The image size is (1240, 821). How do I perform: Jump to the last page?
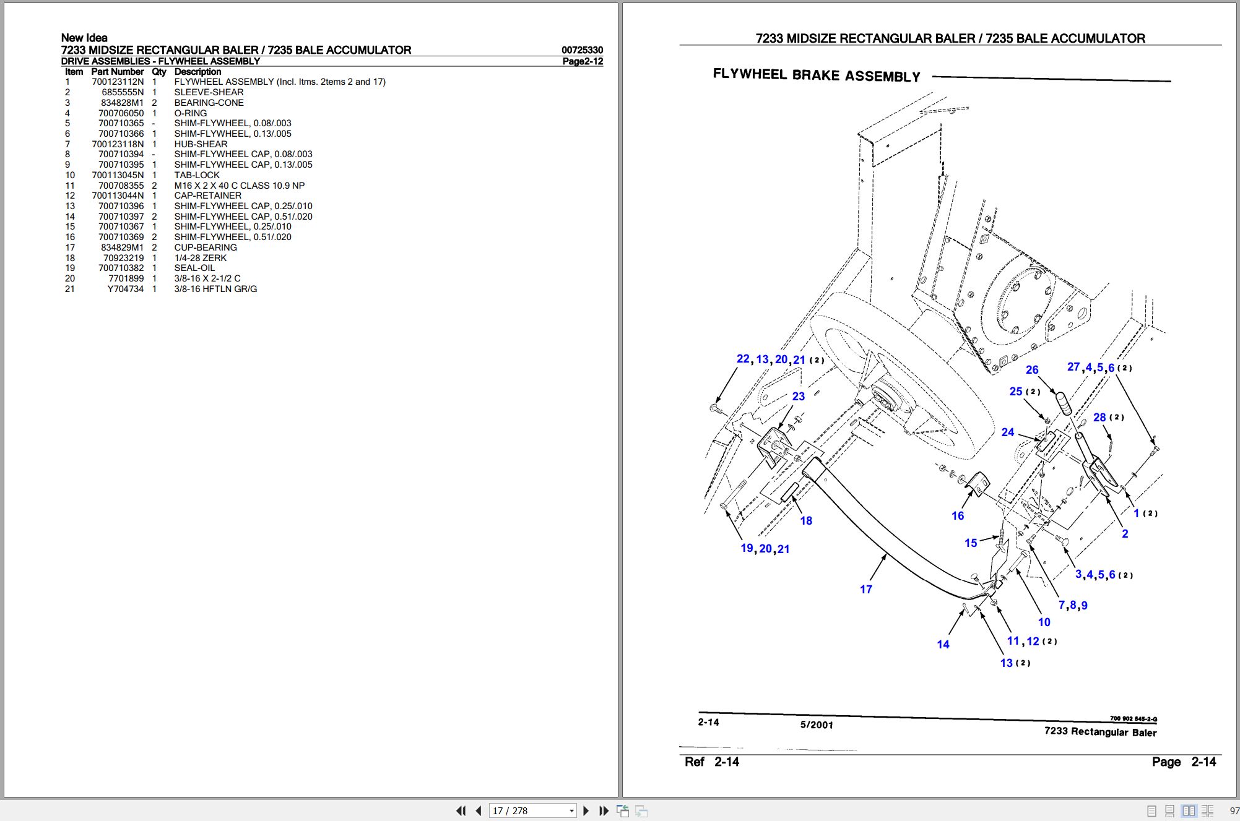click(604, 810)
